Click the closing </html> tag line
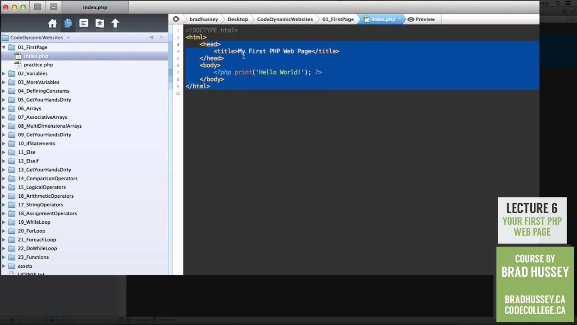The image size is (577, 325). (x=198, y=86)
